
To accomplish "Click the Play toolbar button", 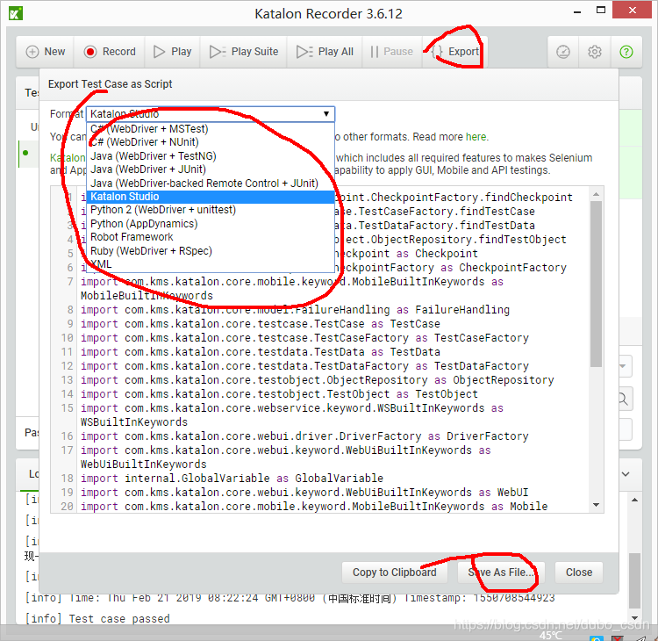I will pyautogui.click(x=173, y=52).
